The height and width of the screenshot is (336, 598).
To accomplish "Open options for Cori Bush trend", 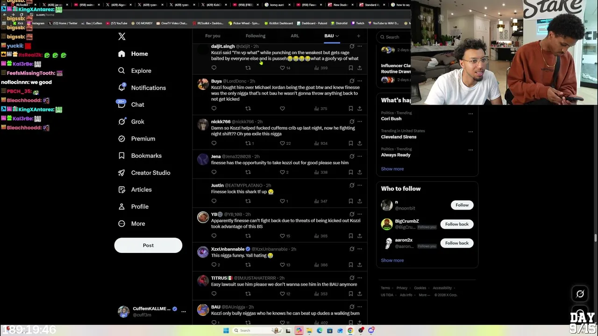I will (x=470, y=114).
